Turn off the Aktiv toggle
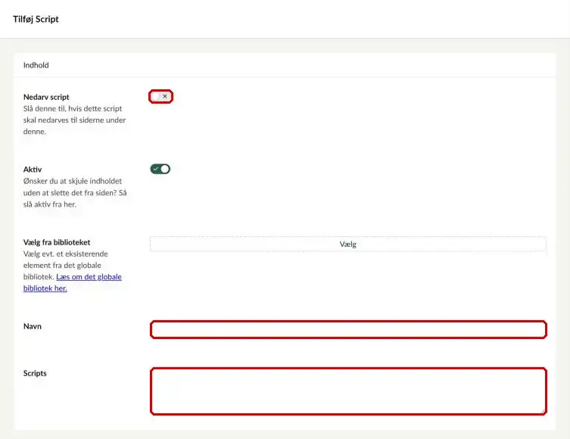The height and width of the screenshot is (439, 570). [x=160, y=169]
